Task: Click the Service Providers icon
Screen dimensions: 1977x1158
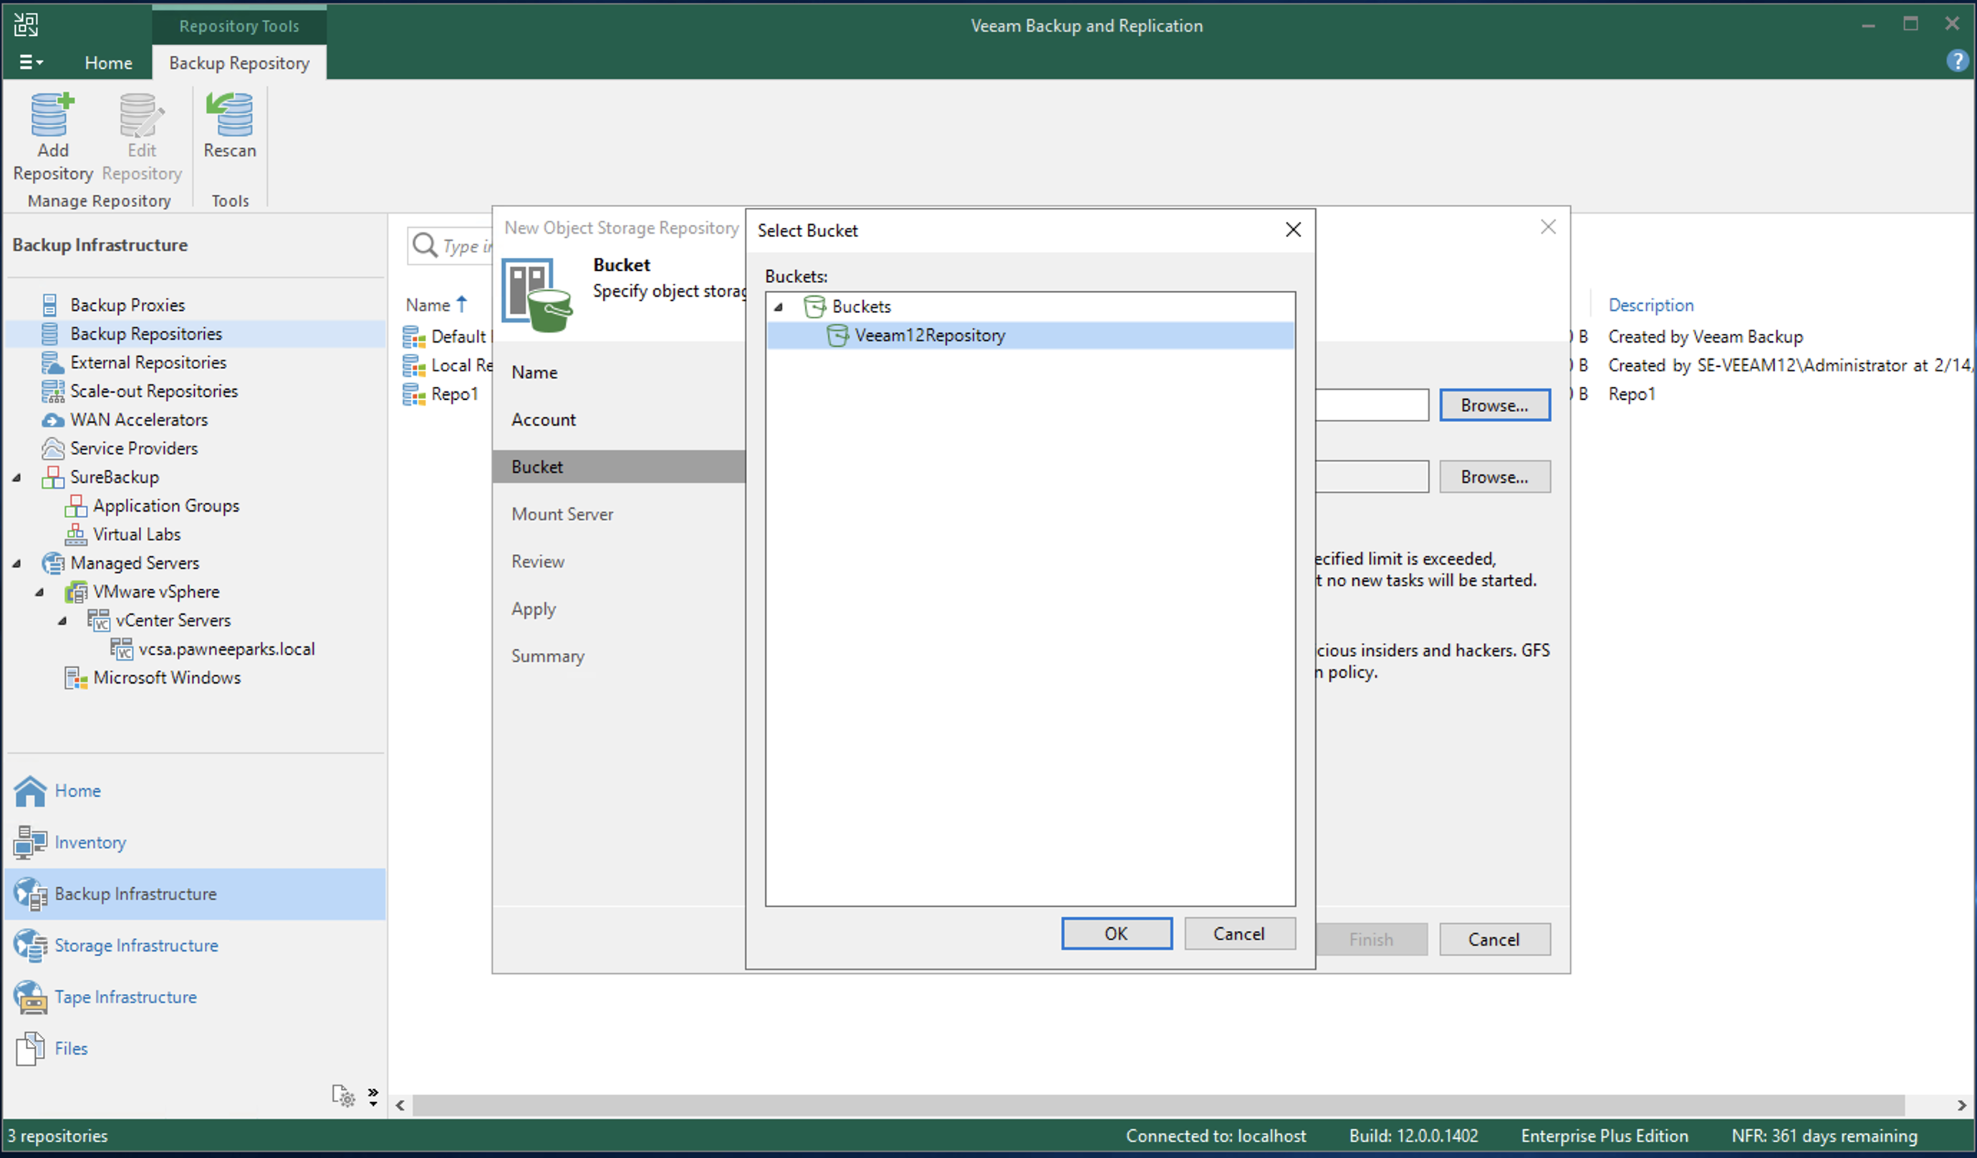Action: pos(52,449)
